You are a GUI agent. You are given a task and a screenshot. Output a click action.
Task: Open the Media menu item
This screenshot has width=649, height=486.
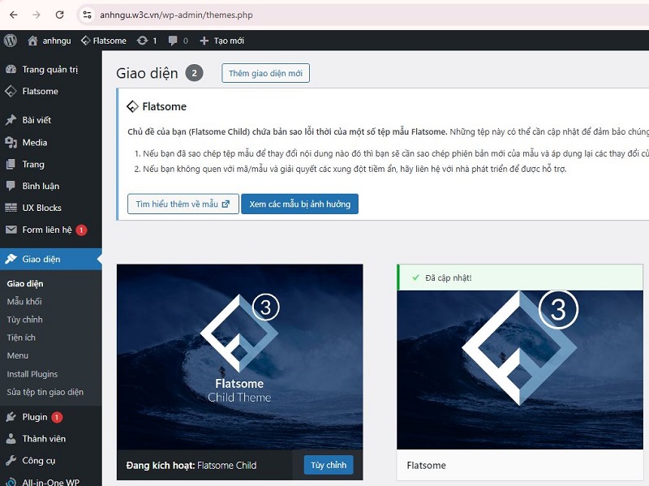pyautogui.click(x=35, y=143)
